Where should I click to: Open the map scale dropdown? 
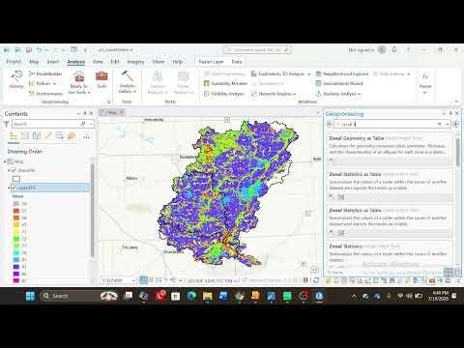point(133,280)
